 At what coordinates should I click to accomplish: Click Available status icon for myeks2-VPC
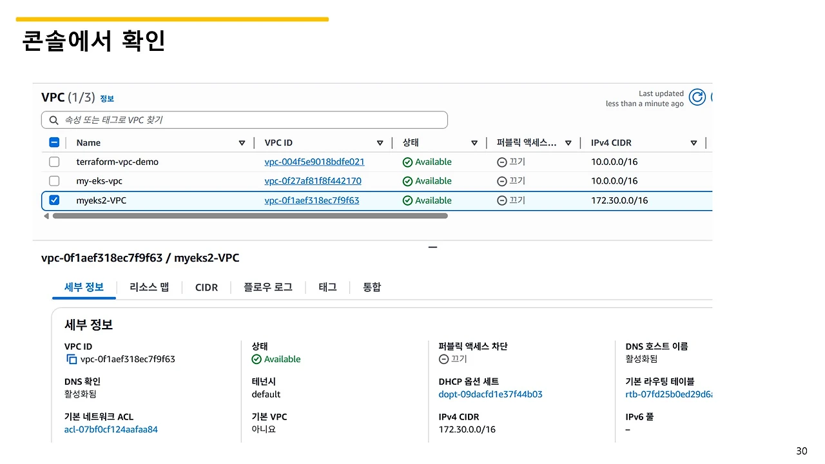coord(407,201)
